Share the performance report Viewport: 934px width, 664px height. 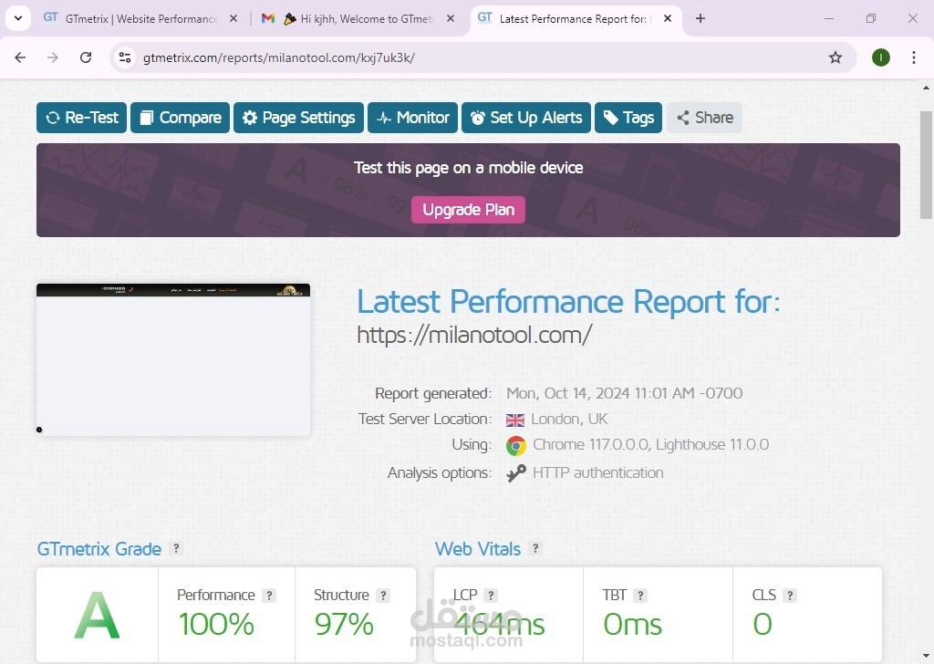[x=704, y=118]
